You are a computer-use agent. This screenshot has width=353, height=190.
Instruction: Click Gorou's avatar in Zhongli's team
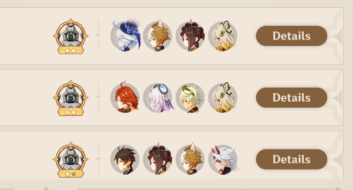click(190, 159)
